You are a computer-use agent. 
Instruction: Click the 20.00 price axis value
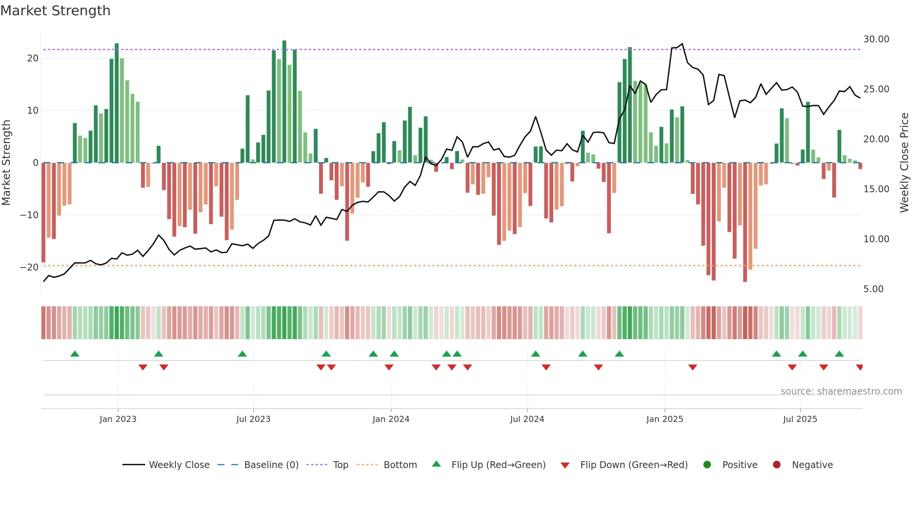pos(876,139)
